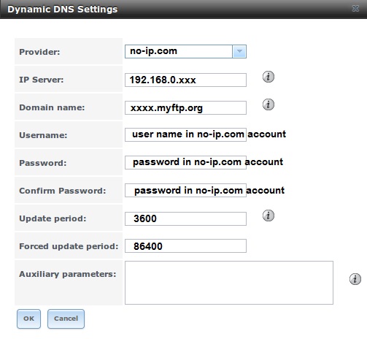This screenshot has height=339, width=367.
Task: Click the Forced update period field
Action: pyautogui.click(x=185, y=246)
